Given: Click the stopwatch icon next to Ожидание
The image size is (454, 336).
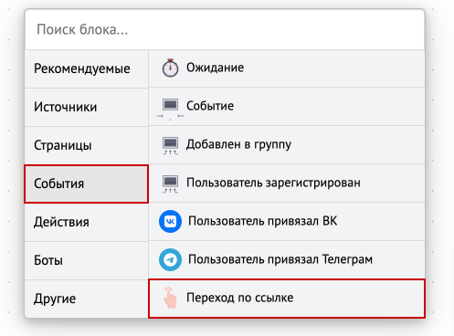Looking at the screenshot, I should click(x=170, y=68).
